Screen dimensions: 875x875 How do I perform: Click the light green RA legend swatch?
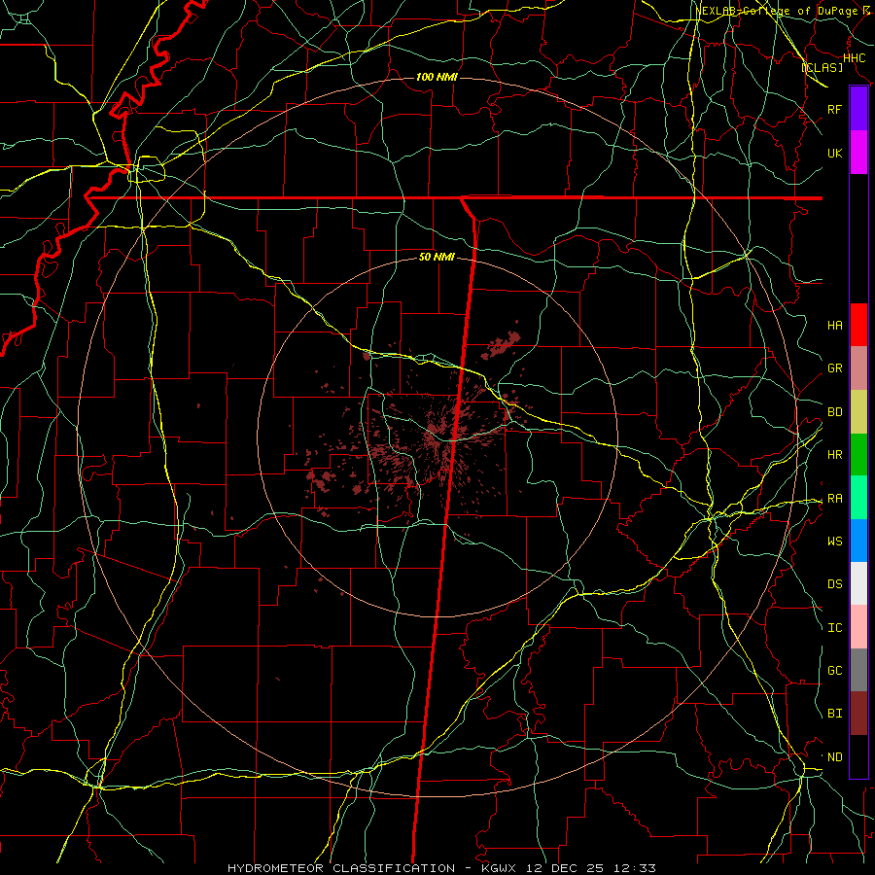[x=858, y=498]
